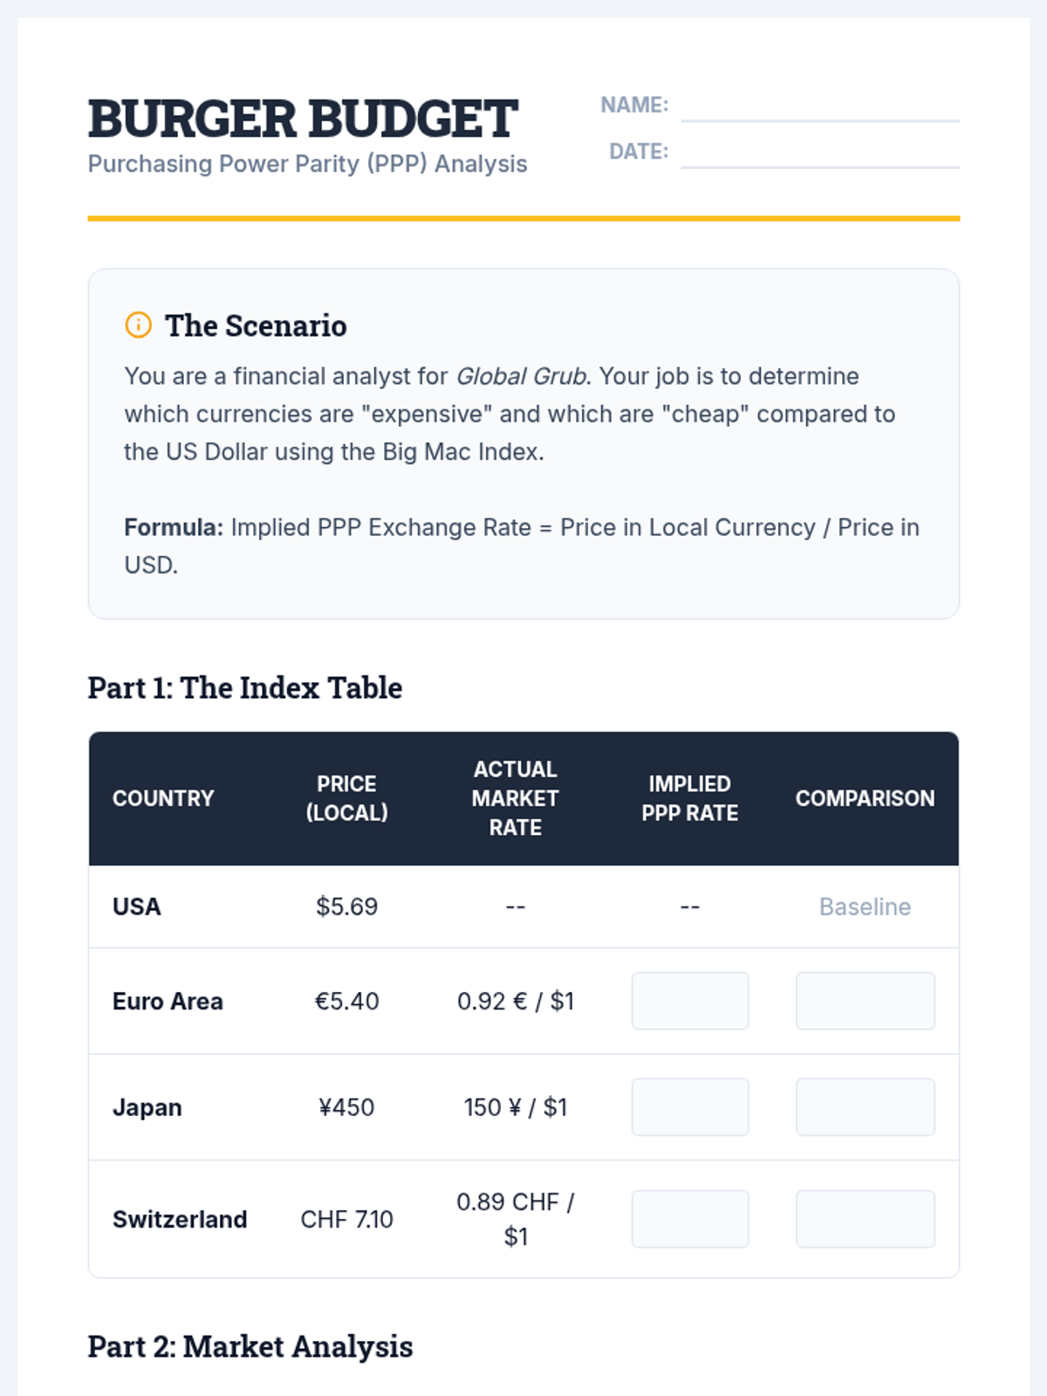Screen dimensions: 1047x1396
Task: Click the ACTUAL MARKET RATE header
Action: [515, 798]
